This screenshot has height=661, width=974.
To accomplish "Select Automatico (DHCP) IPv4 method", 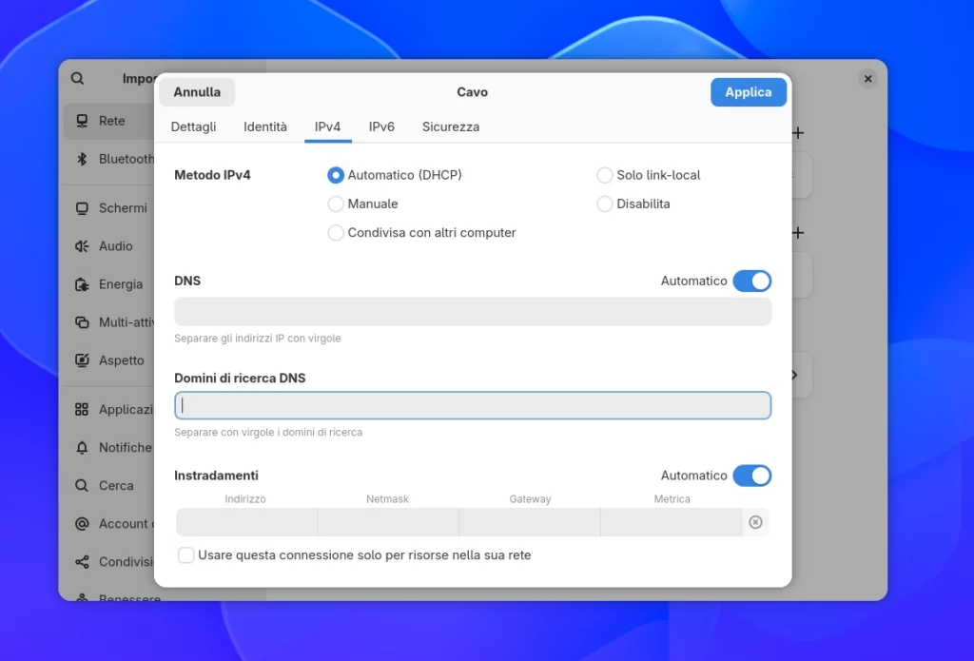I will (x=395, y=175).
